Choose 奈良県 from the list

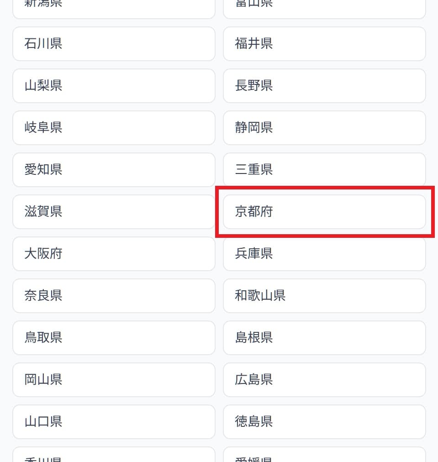tap(114, 296)
